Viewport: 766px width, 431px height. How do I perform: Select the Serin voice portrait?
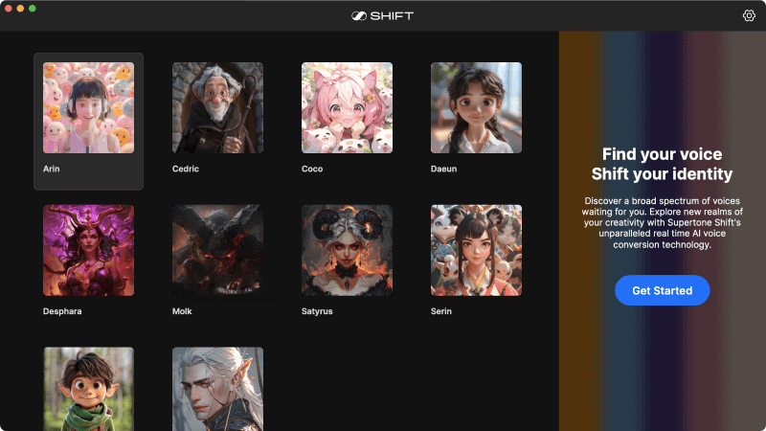coord(476,250)
